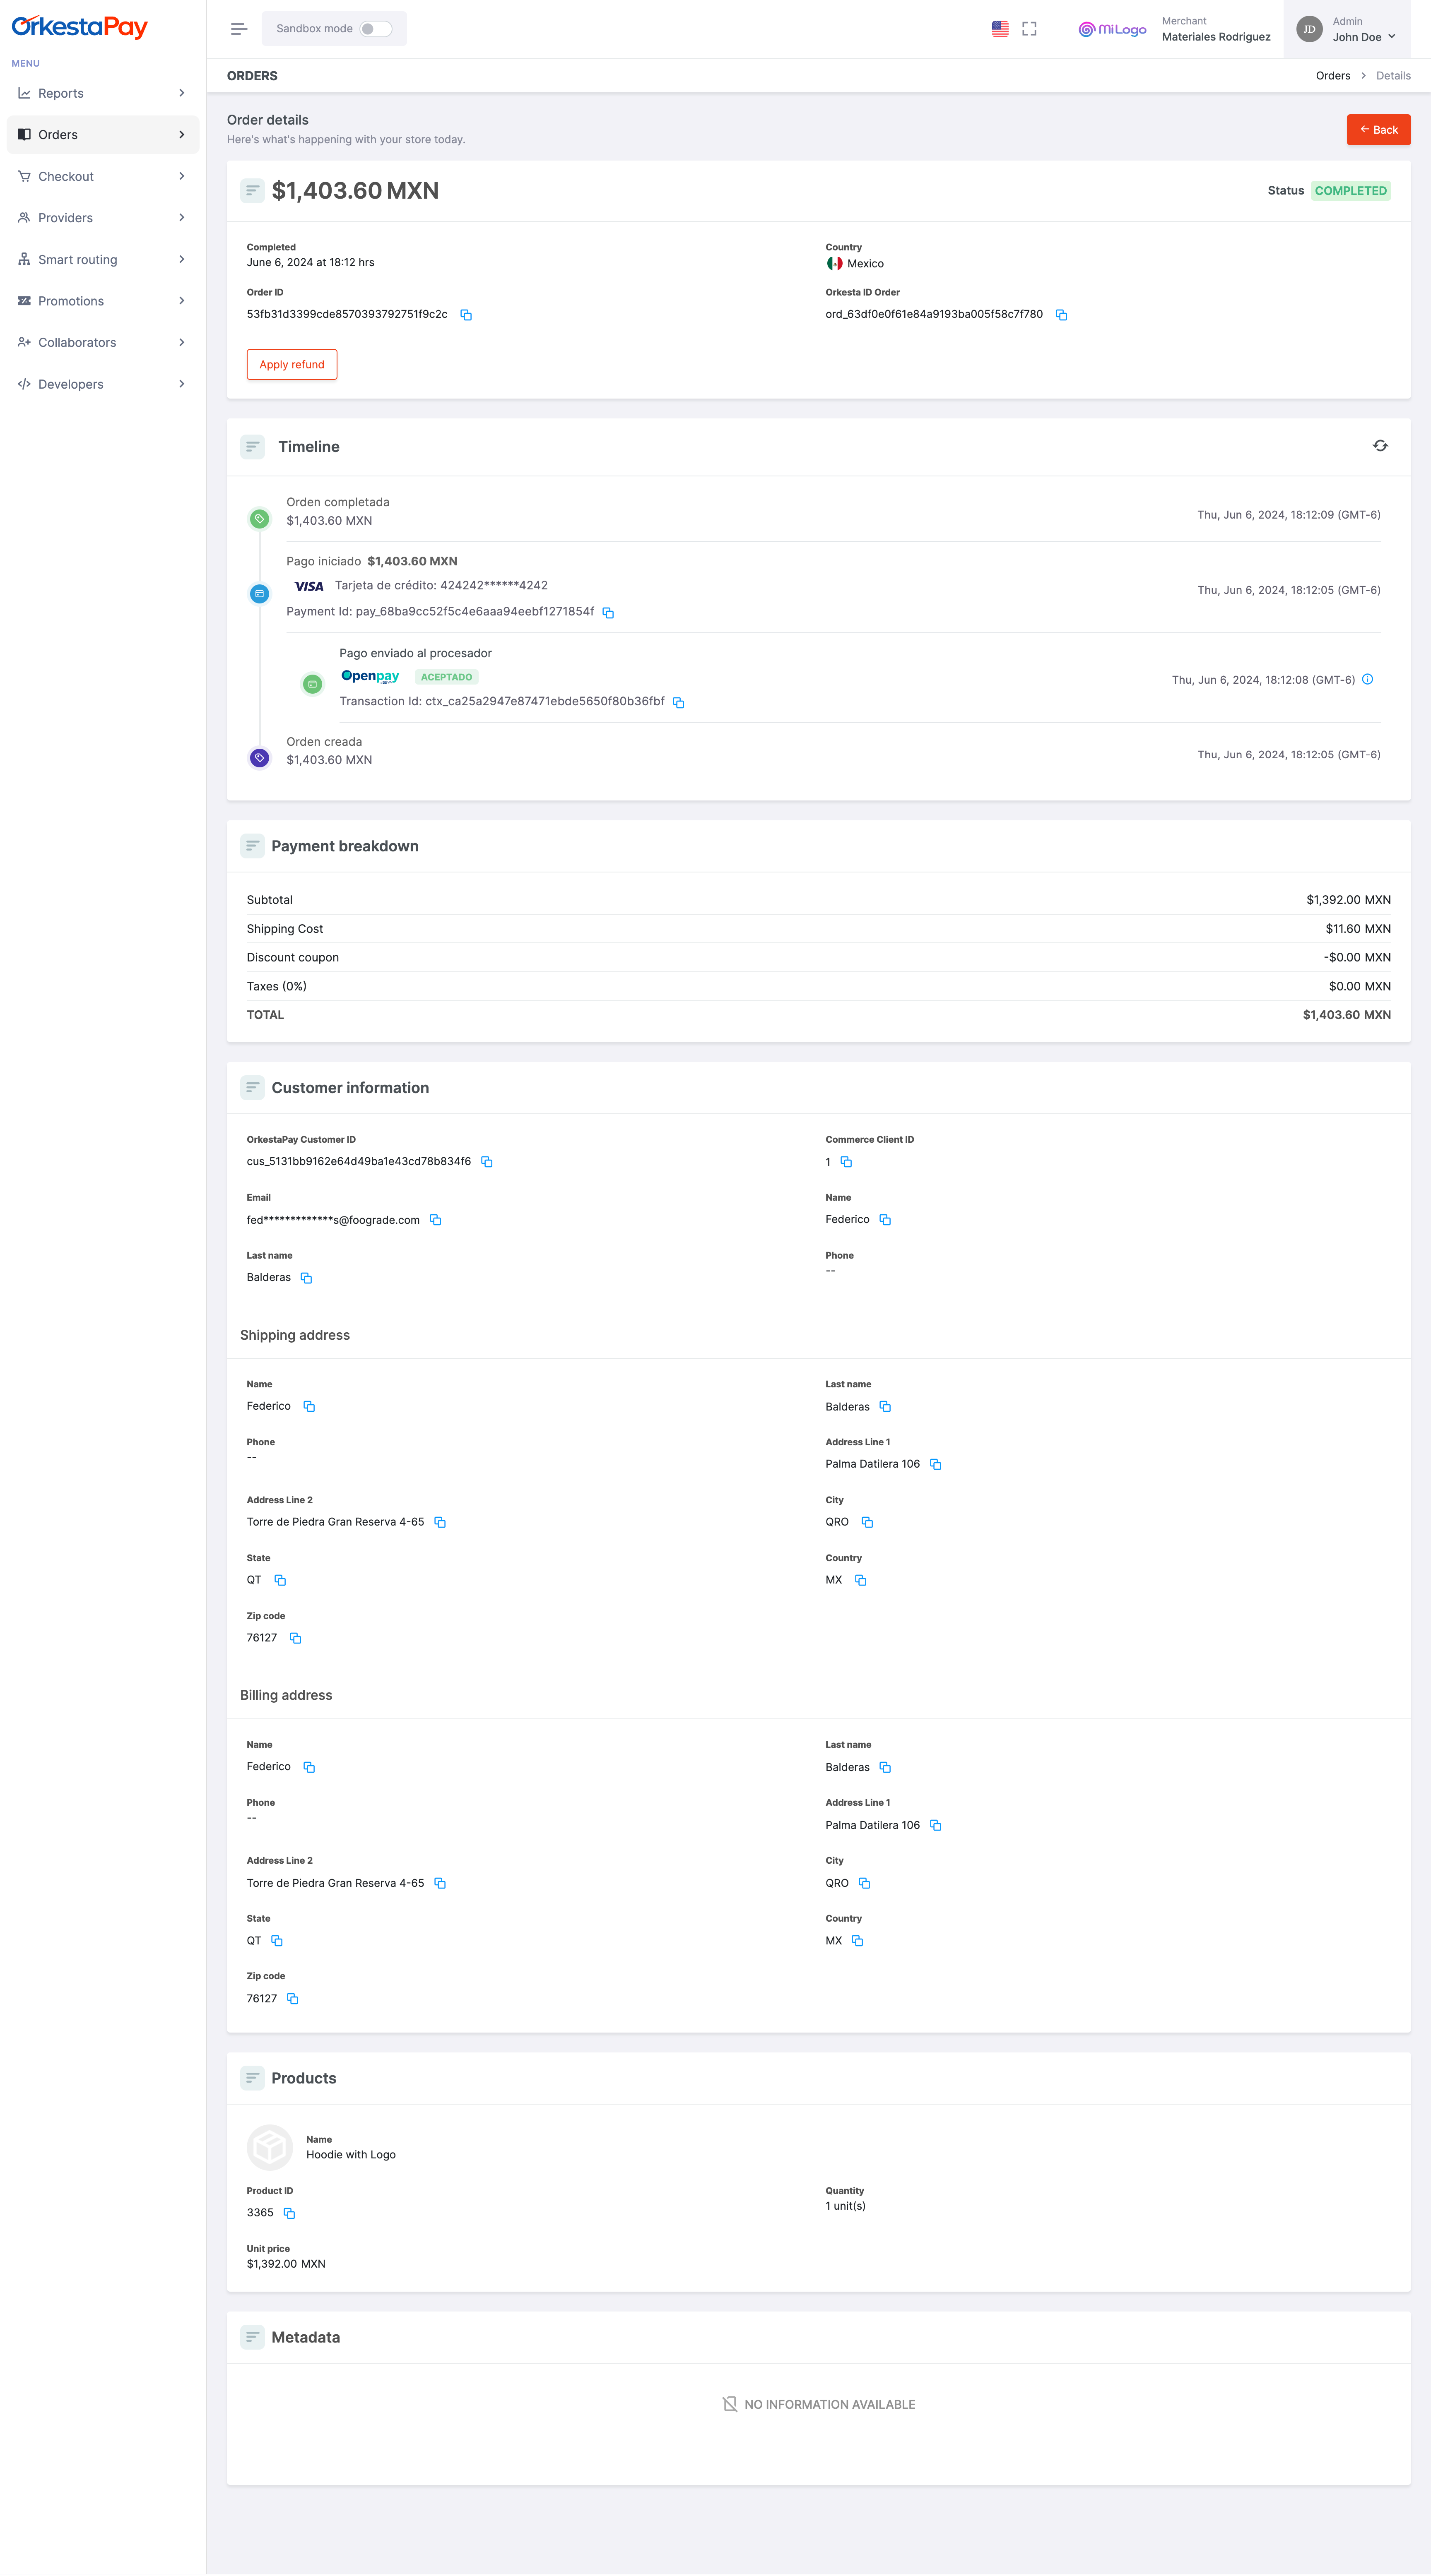Image resolution: width=1431 pixels, height=2576 pixels.
Task: Toggle the Sandbox mode switch
Action: coord(376,29)
